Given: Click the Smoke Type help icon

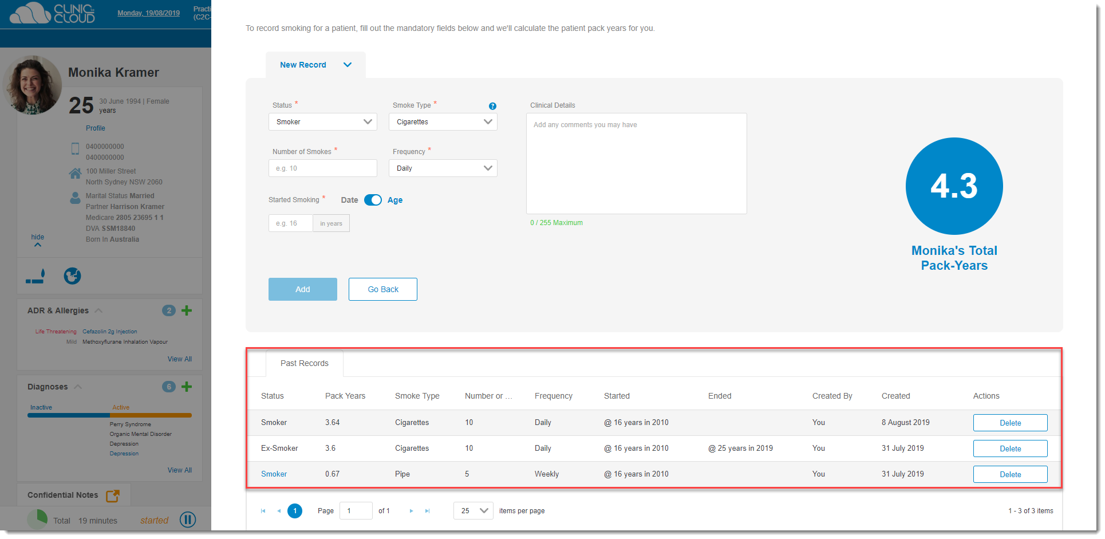Looking at the screenshot, I should 492,106.
